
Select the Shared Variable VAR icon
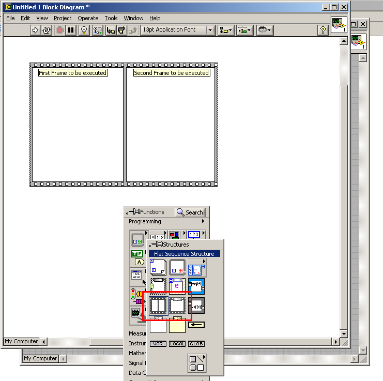(158, 344)
